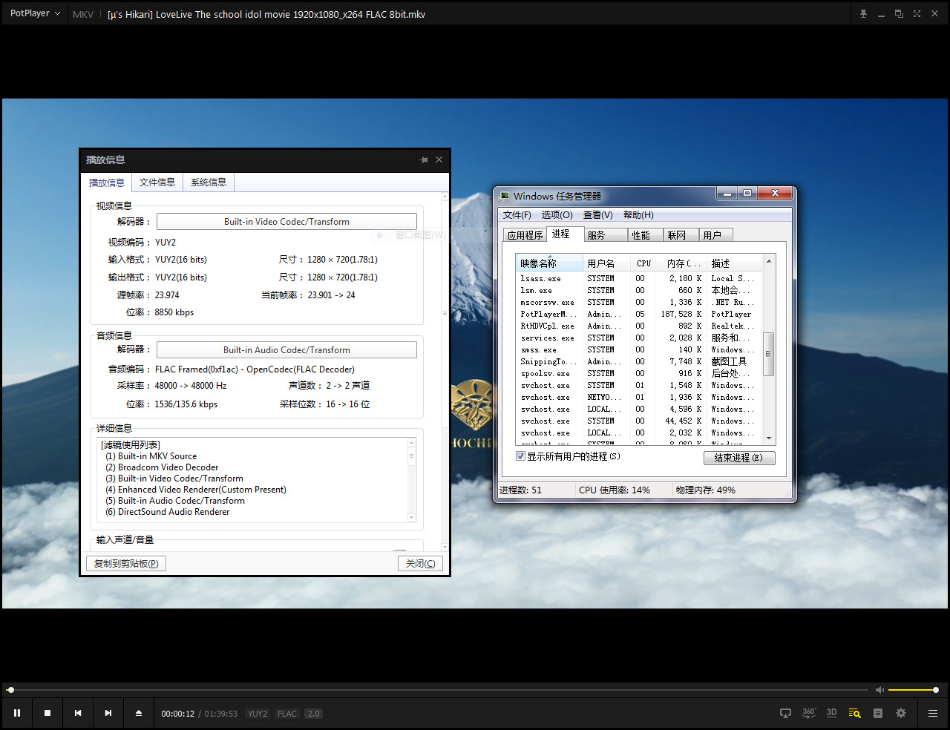950x730 pixels.
Task: Switch to 播放信息 tab
Action: (107, 182)
